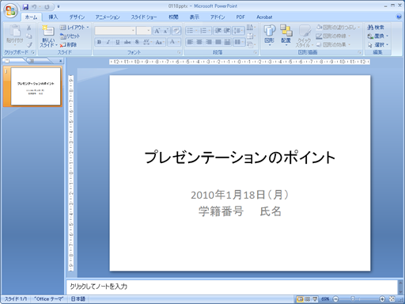Toggle Italic formatting
Viewport: 405px width, 304px height.
[x=108, y=42]
